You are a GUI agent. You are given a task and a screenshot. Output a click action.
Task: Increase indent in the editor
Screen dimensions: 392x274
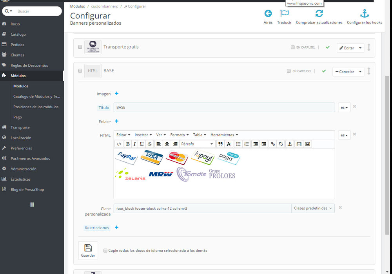point(264,144)
